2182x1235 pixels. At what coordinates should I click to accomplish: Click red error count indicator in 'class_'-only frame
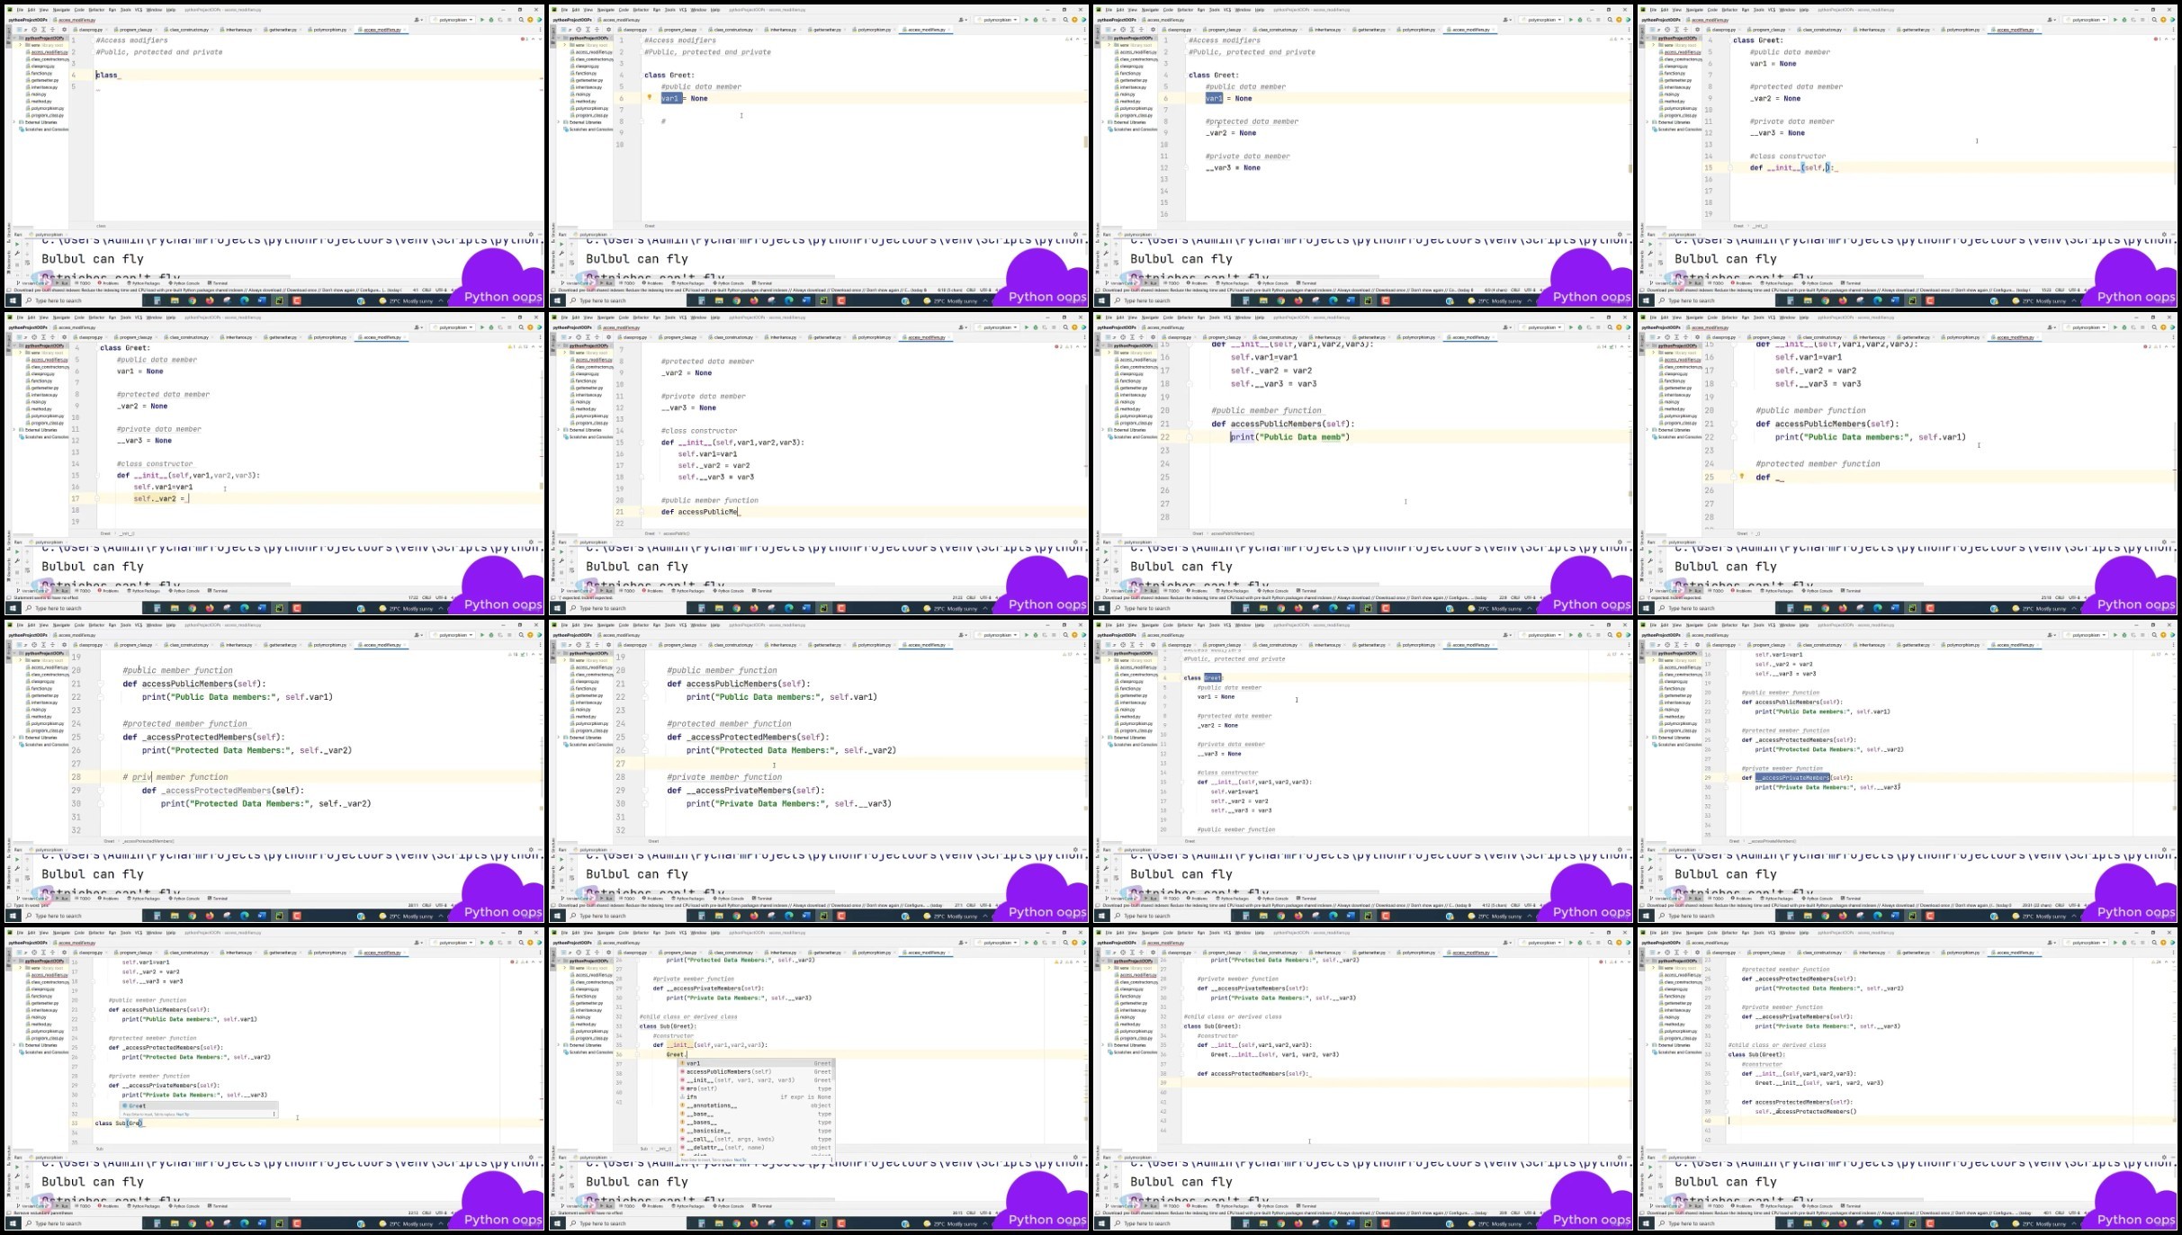pyautogui.click(x=524, y=40)
